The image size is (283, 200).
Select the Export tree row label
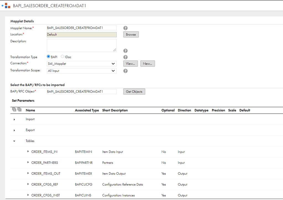[x=30, y=130]
